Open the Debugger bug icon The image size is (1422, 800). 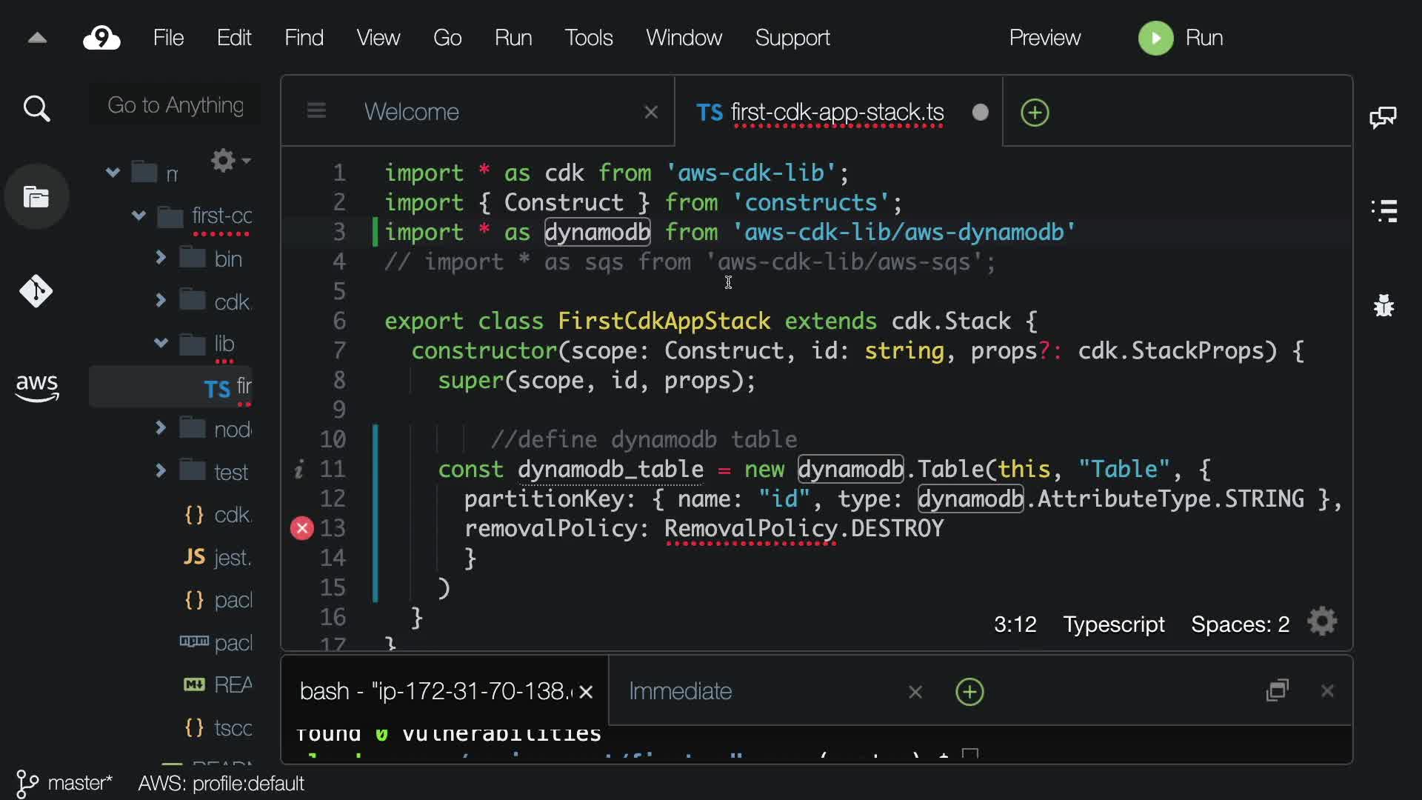(x=1383, y=305)
